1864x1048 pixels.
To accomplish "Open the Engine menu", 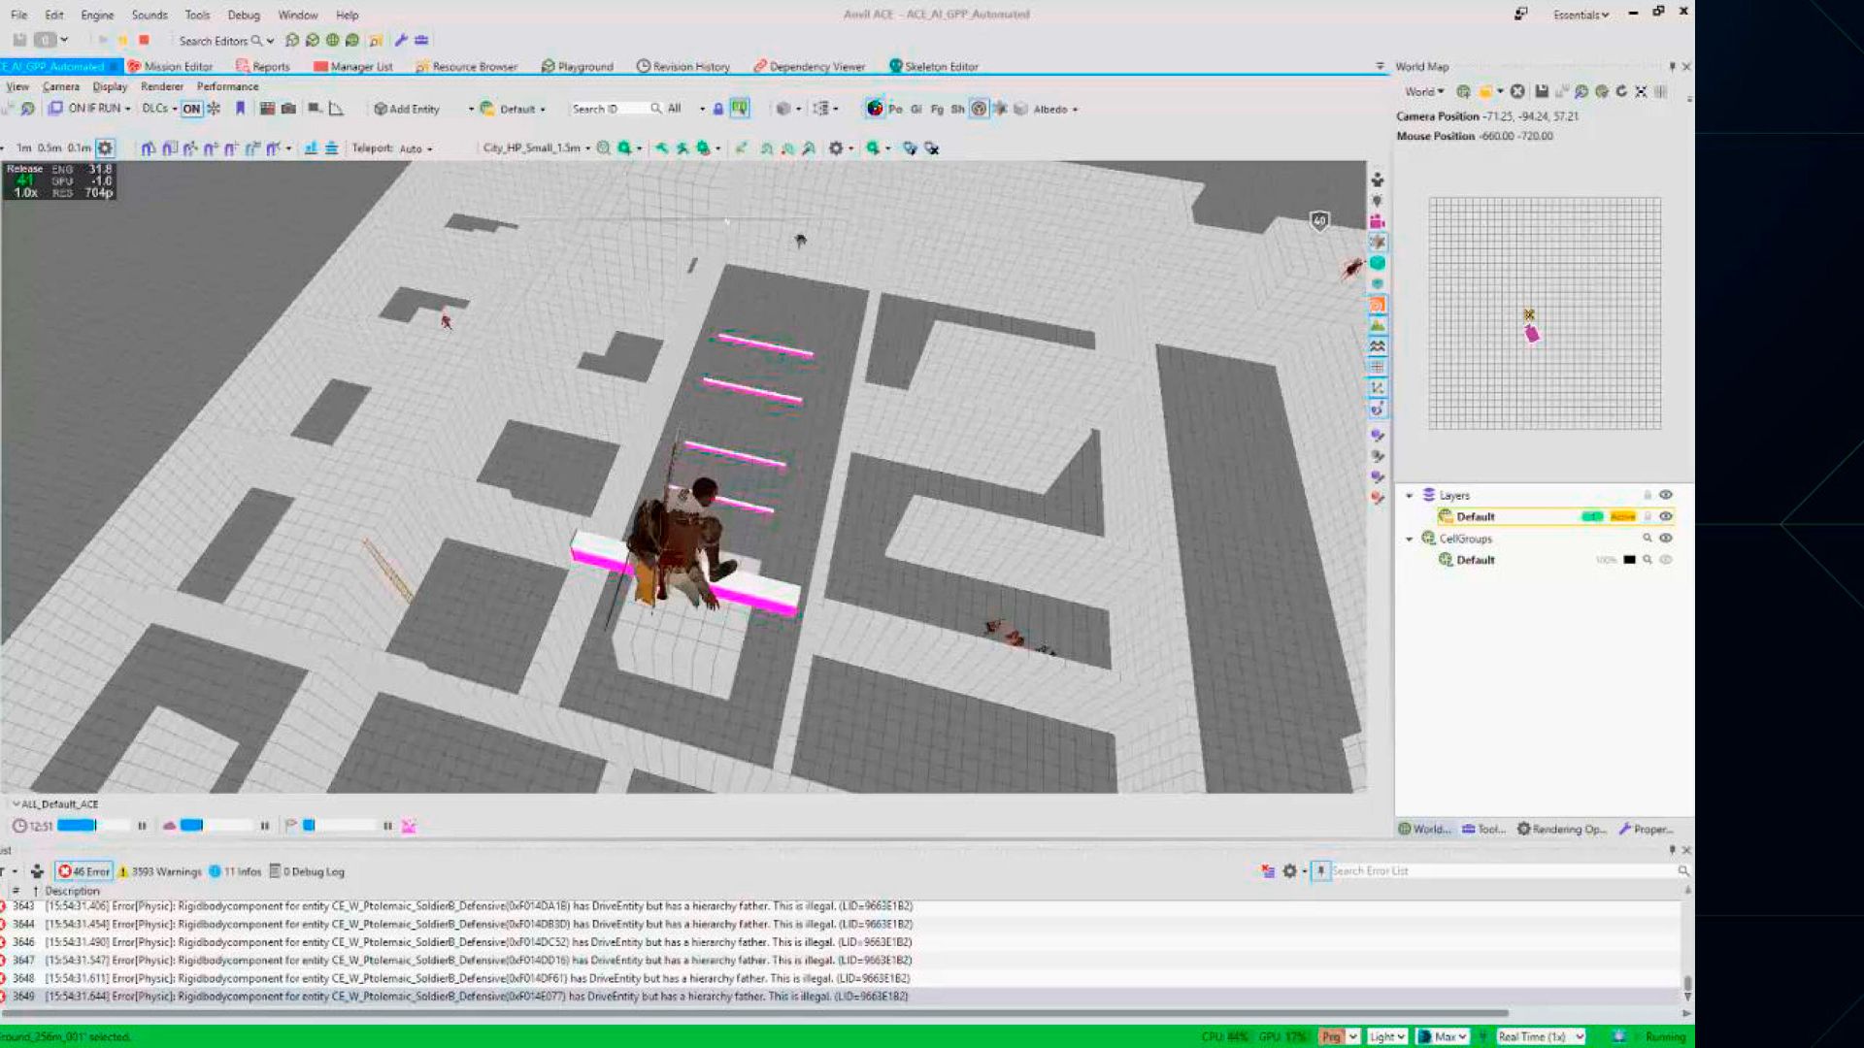I will (x=97, y=15).
